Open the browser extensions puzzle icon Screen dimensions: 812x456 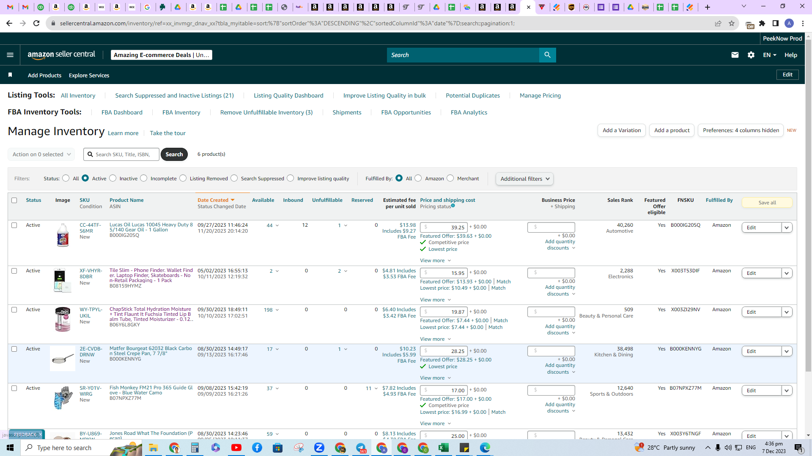coord(762,23)
